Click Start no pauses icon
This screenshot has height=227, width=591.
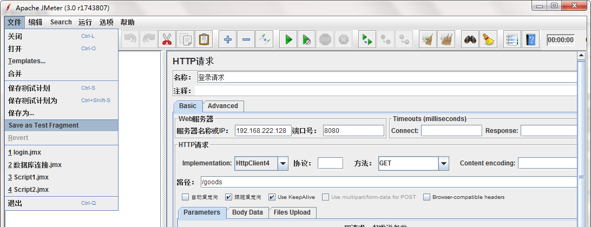[307, 39]
